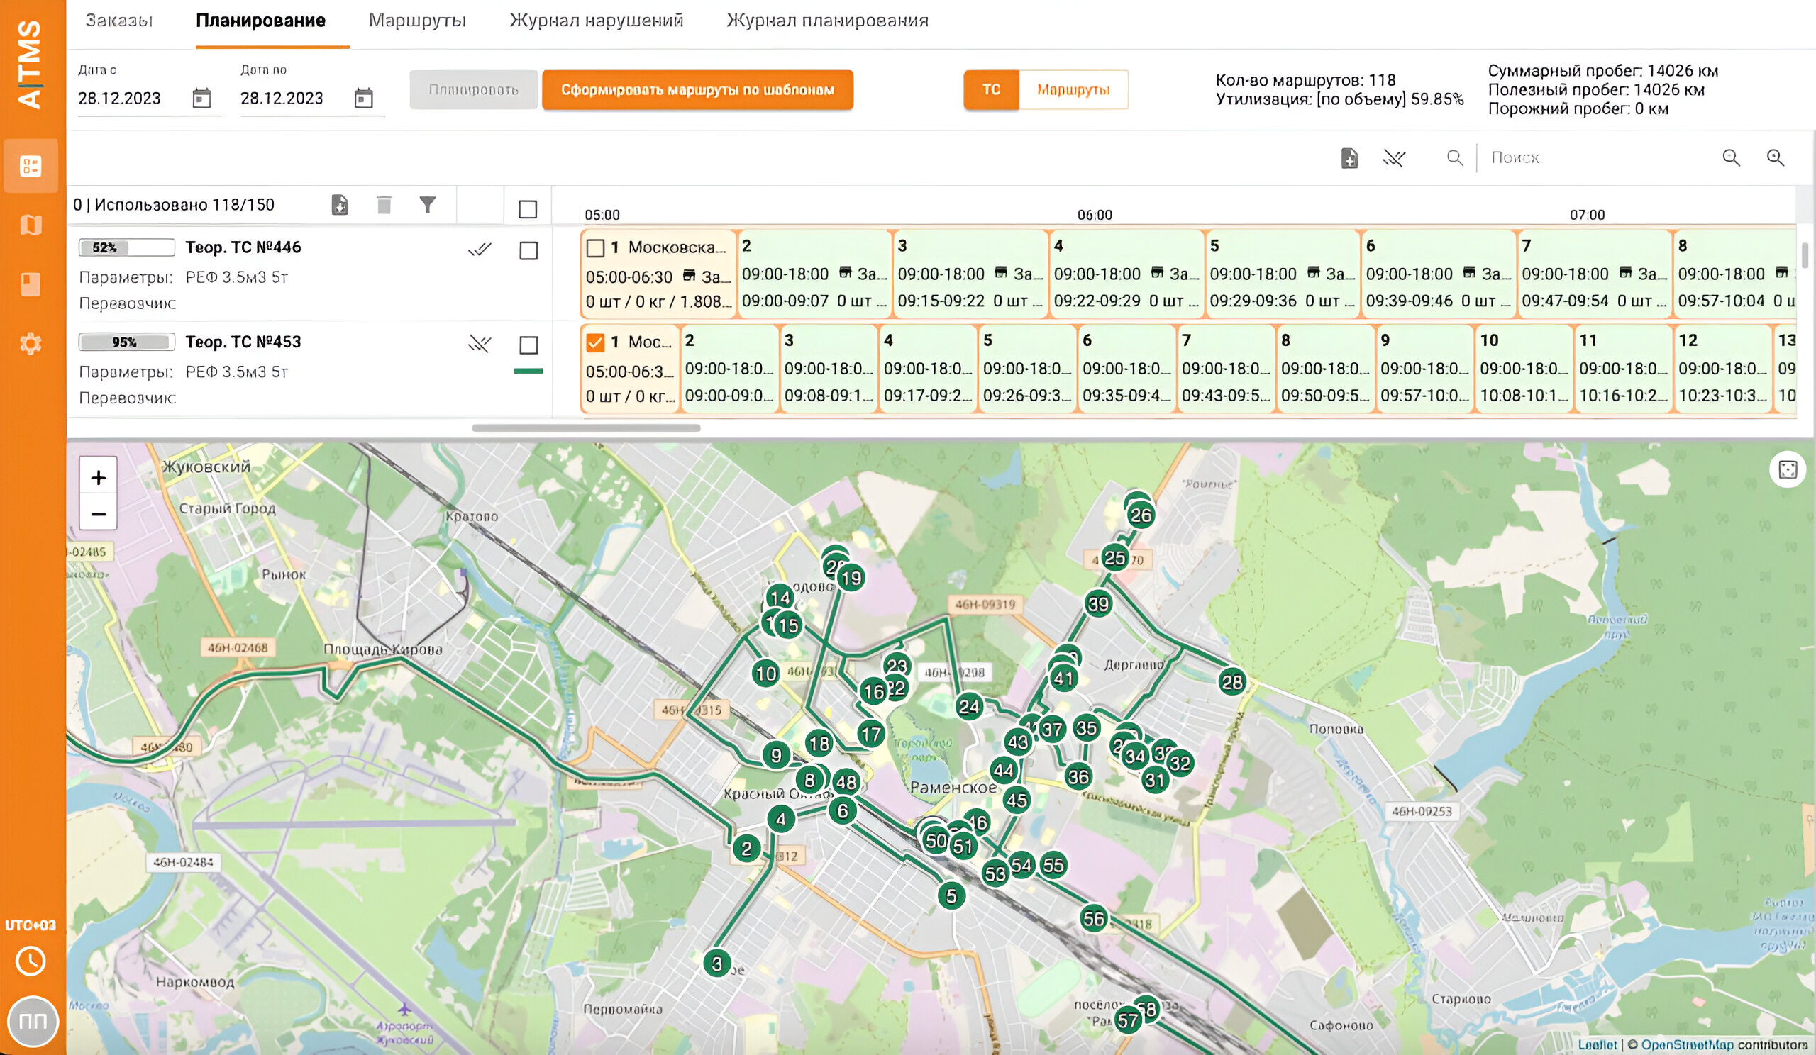Open the 'Дата с' calendar picker
Image resolution: width=1816 pixels, height=1055 pixels.
201,98
